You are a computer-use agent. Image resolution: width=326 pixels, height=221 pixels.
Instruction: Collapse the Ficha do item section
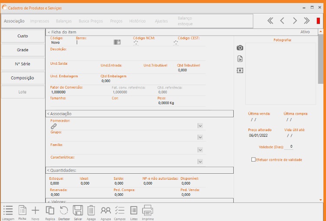(x=49, y=32)
